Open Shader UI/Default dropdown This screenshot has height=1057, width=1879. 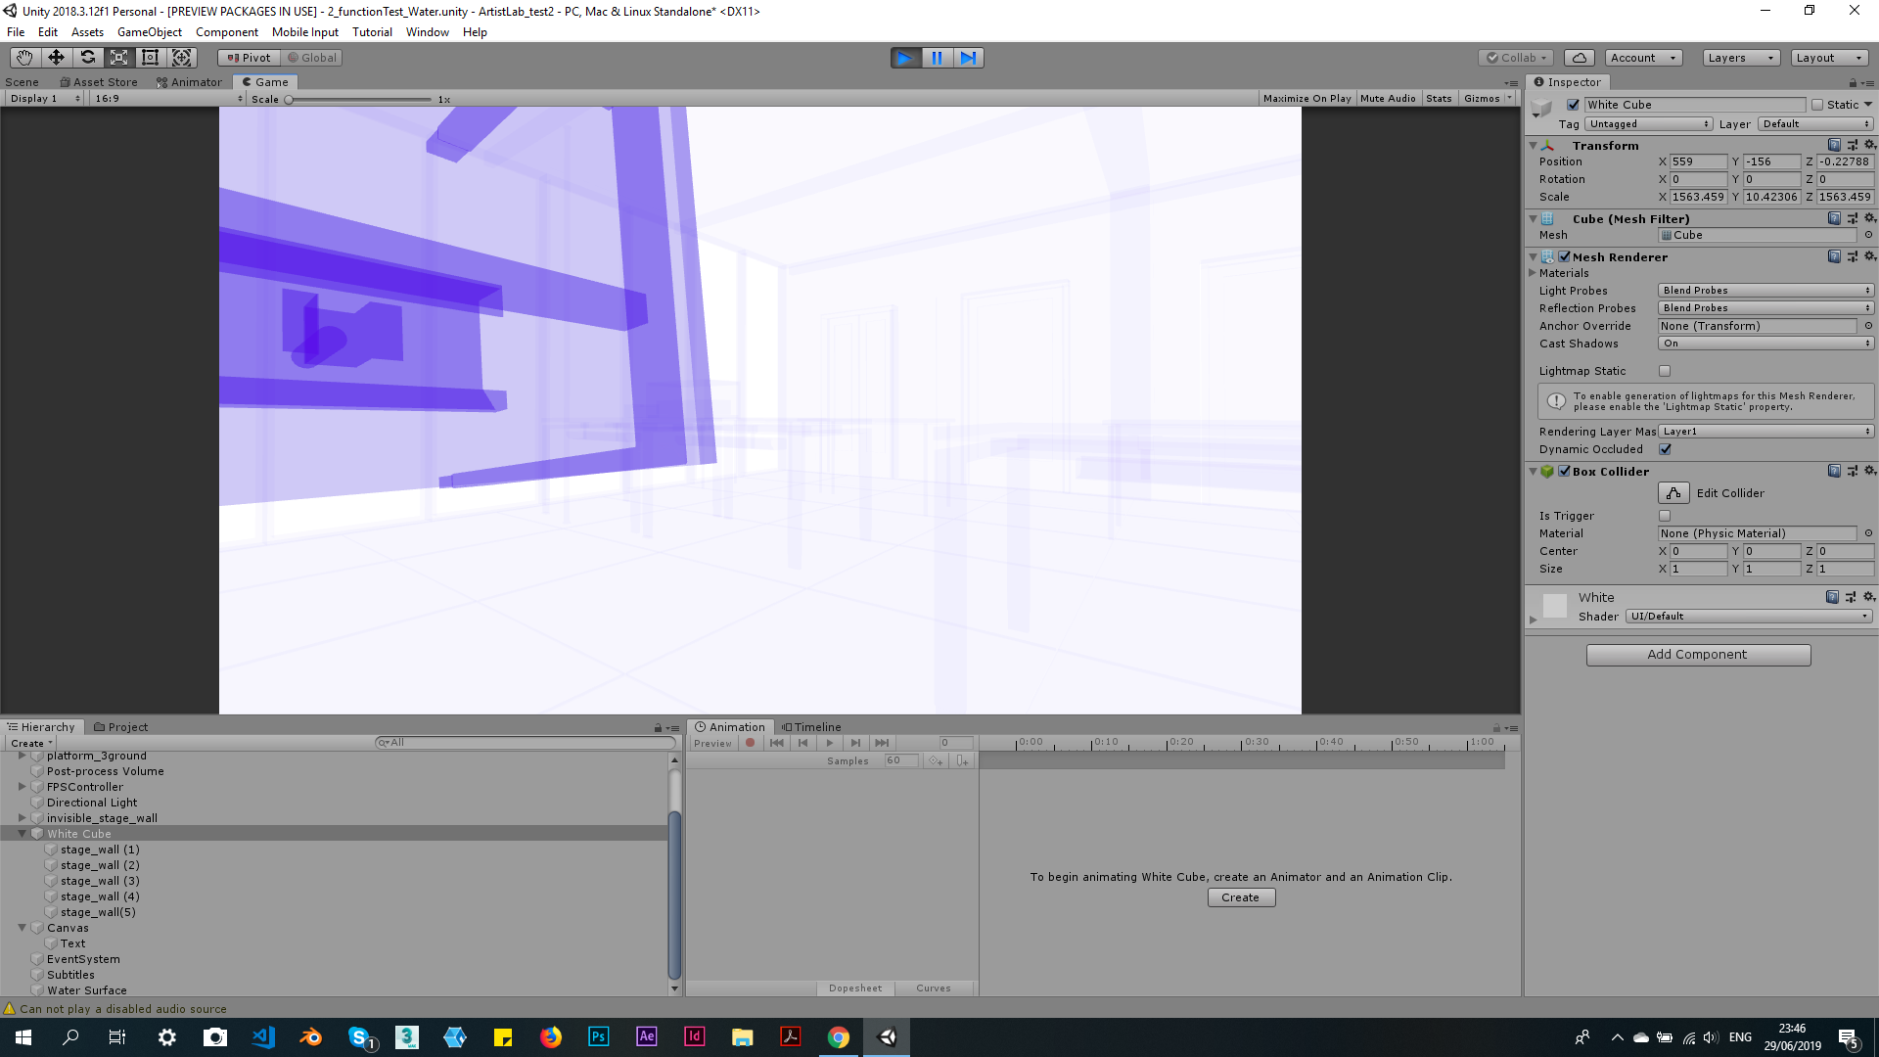[1749, 617]
